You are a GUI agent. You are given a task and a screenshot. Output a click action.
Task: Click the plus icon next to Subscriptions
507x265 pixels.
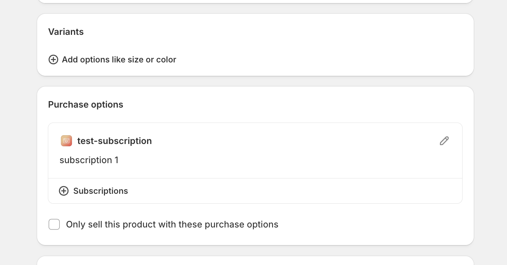pos(64,191)
